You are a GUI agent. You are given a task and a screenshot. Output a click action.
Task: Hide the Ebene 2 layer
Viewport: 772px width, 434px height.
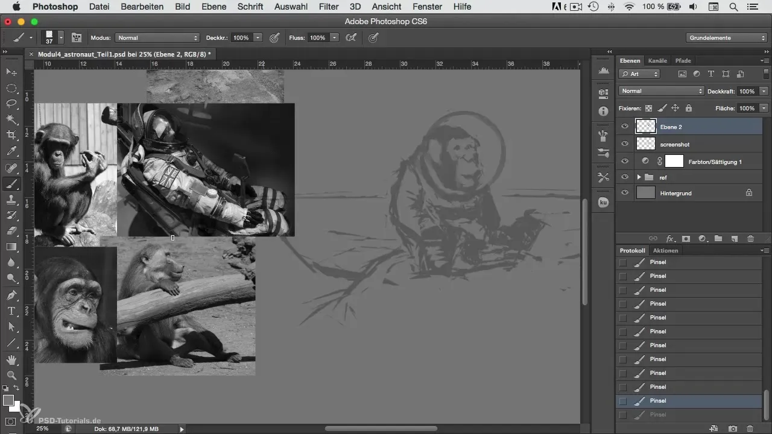[x=625, y=127]
